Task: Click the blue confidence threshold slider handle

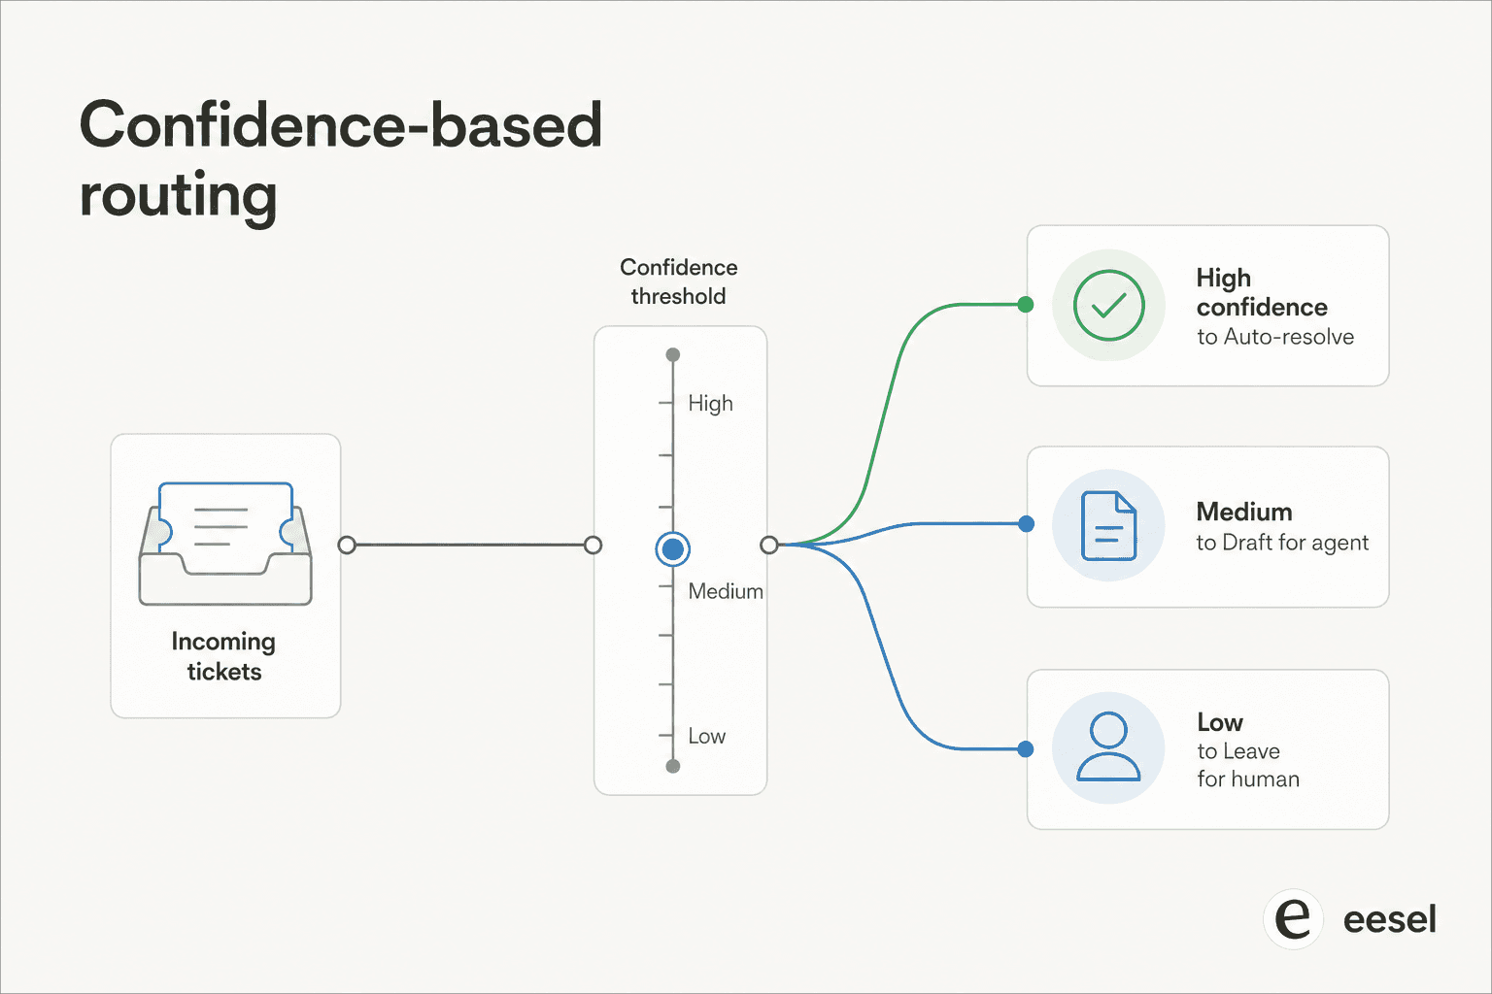Action: (672, 549)
